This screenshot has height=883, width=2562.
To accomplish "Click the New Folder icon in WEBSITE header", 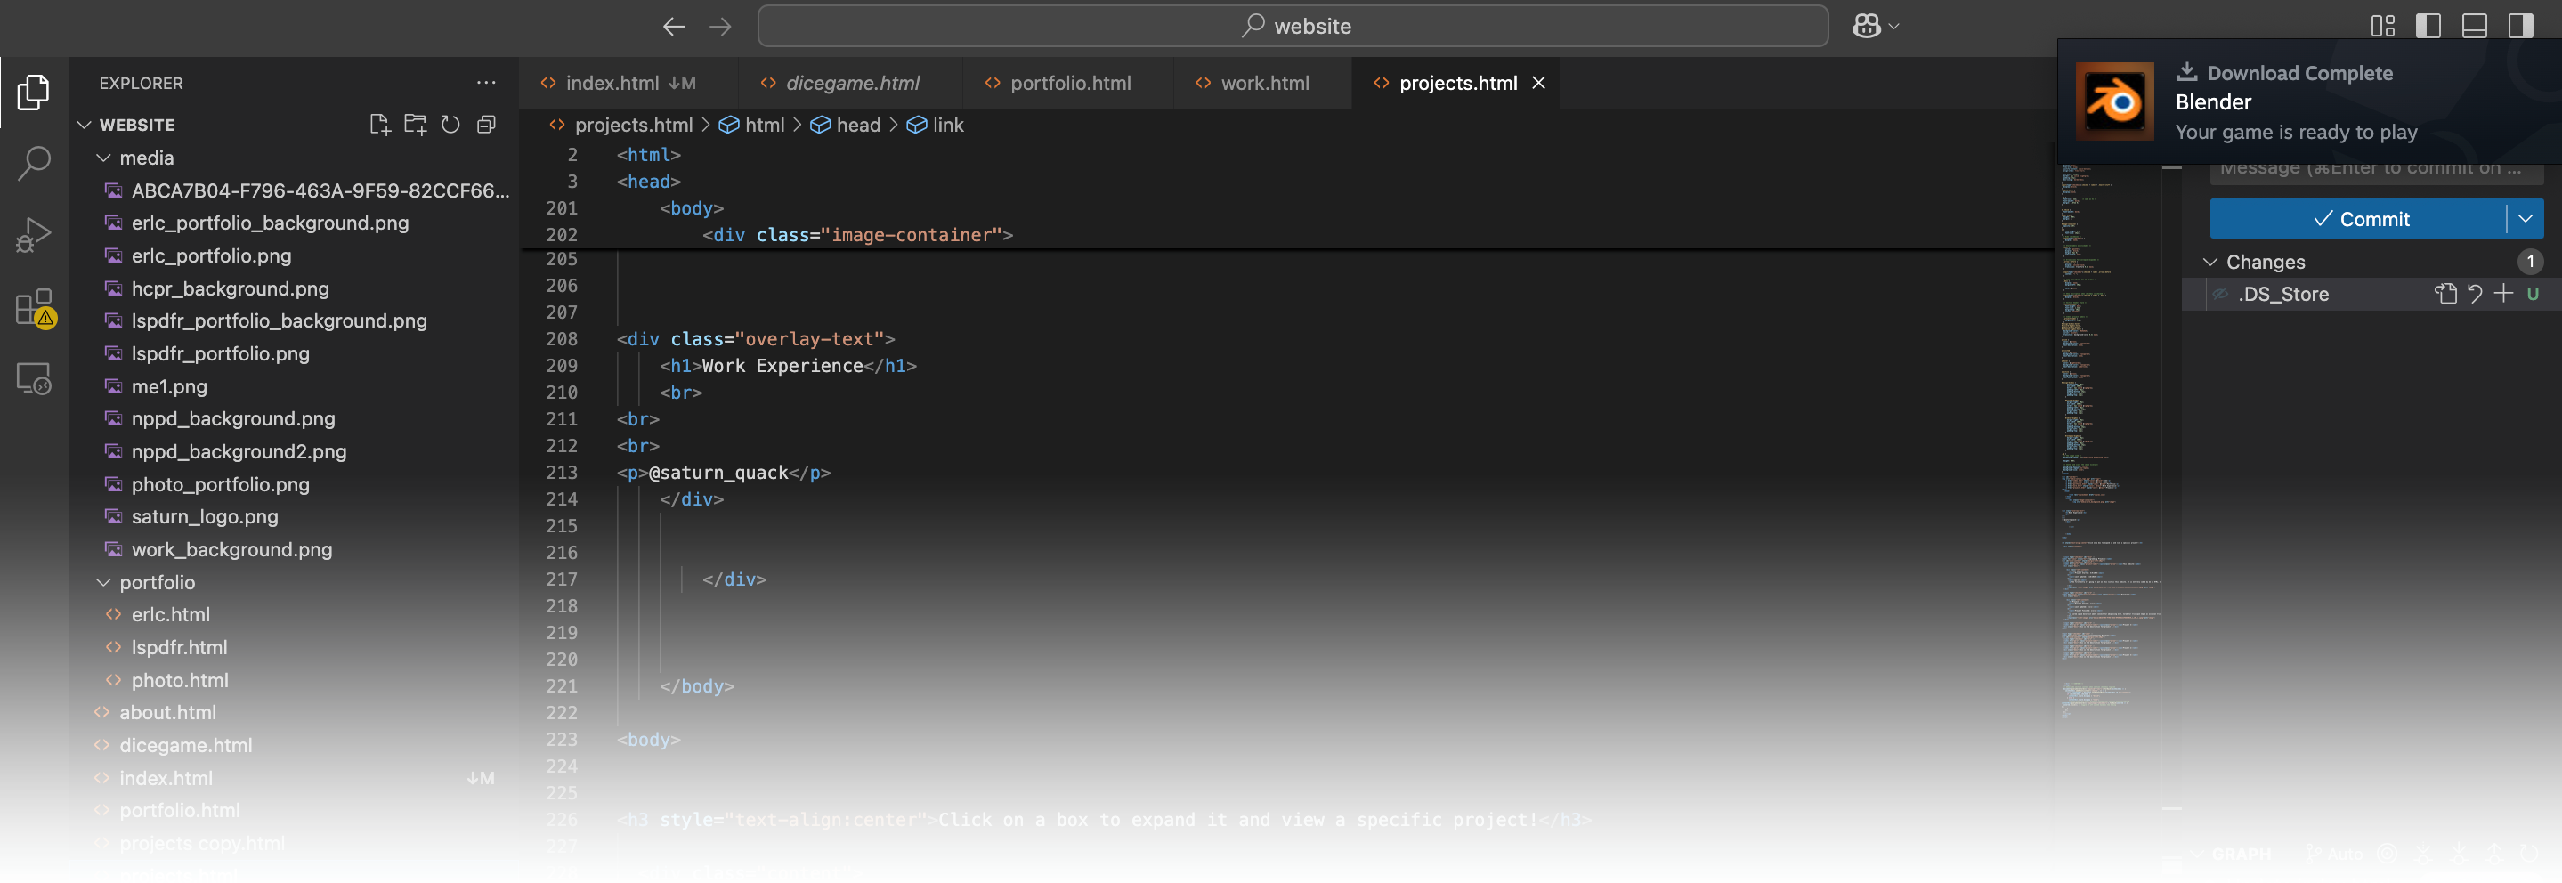I will pos(415,125).
